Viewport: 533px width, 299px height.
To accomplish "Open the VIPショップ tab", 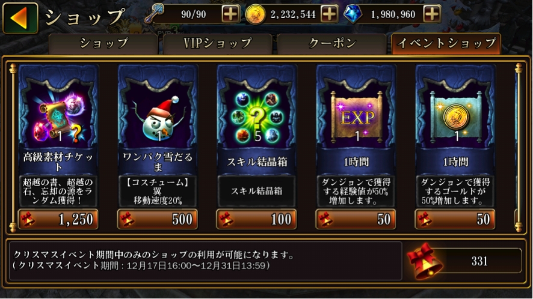I will 218,44.
